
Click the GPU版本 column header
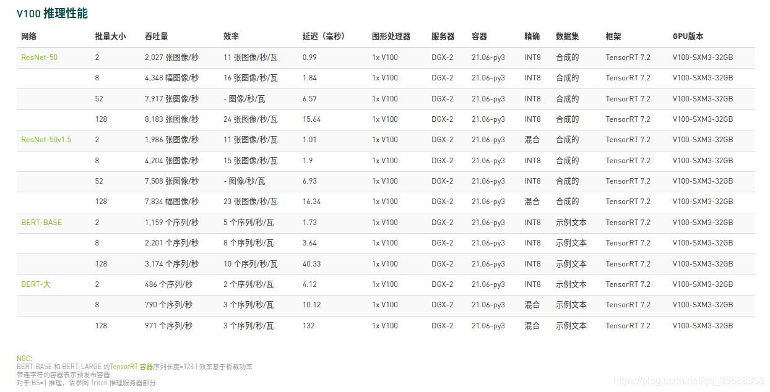[x=688, y=36]
